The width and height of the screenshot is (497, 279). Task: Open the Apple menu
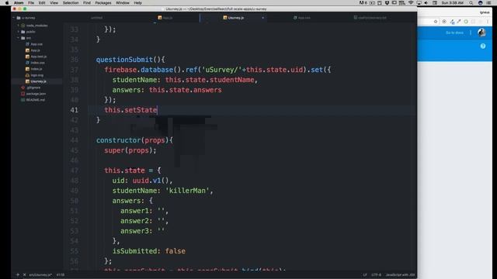click(x=7, y=3)
